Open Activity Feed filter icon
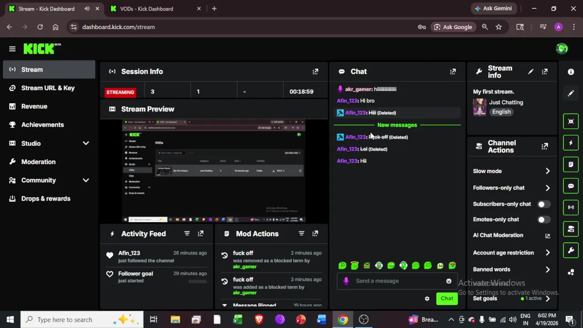Image resolution: width=583 pixels, height=328 pixels. point(187,234)
